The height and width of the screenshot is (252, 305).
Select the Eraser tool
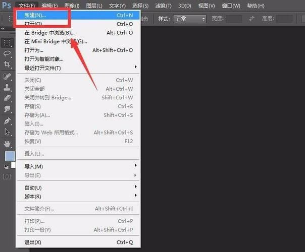[x=7, y=98]
